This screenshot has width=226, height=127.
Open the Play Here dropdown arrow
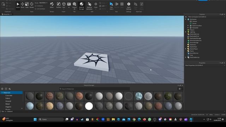click(x=113, y=9)
